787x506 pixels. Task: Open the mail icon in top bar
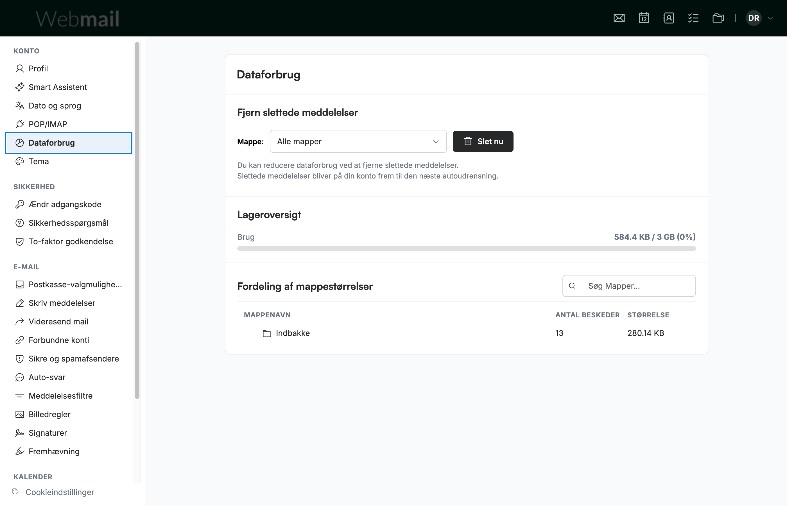tap(619, 18)
